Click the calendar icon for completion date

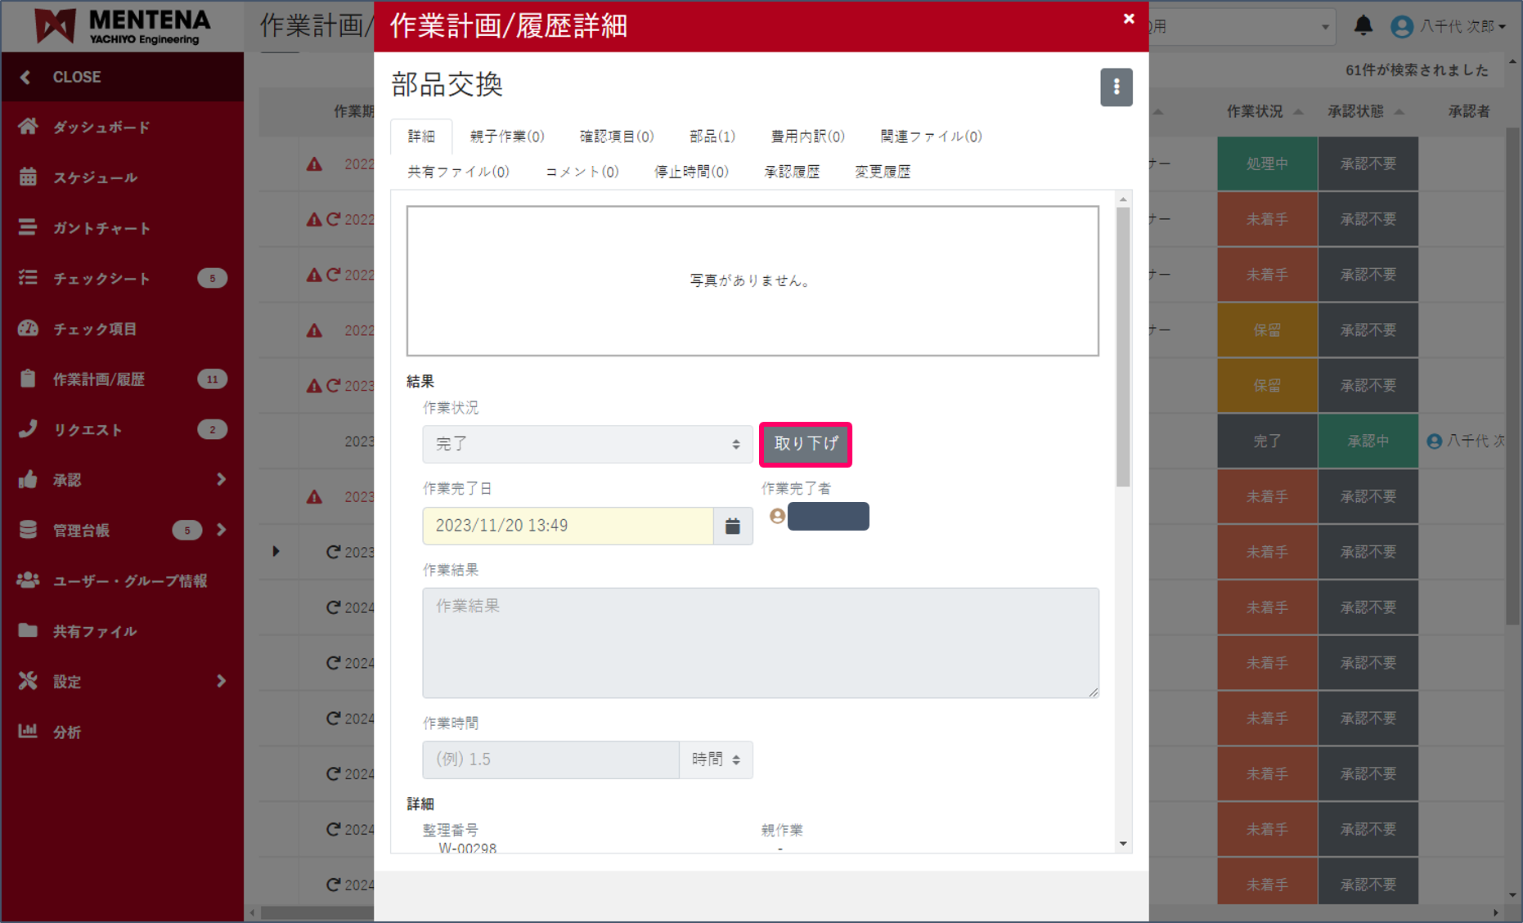click(733, 526)
